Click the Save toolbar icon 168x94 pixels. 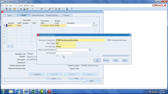click(14, 9)
